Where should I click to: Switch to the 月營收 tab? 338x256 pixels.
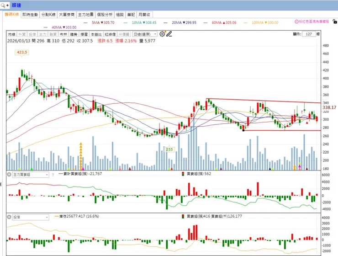[144, 15]
